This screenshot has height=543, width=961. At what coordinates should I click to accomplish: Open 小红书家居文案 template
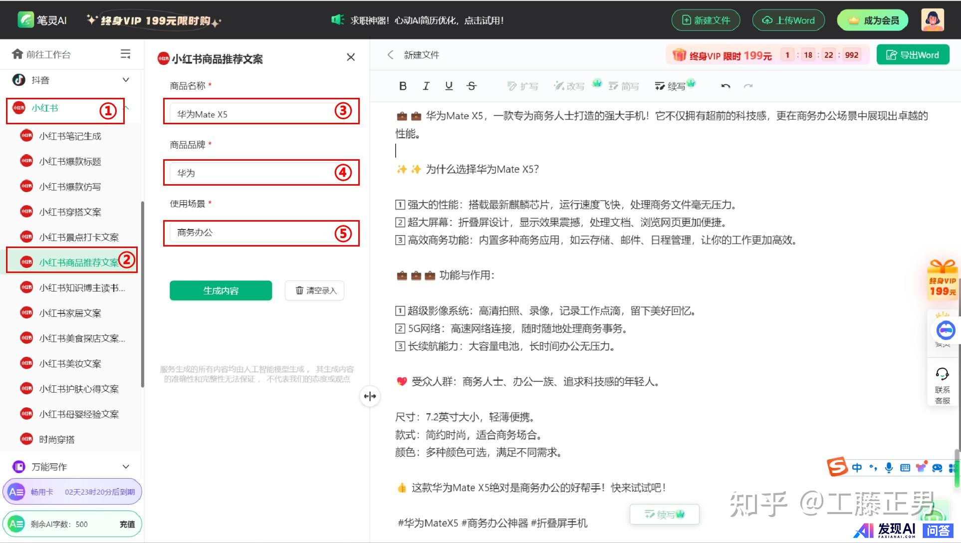70,313
